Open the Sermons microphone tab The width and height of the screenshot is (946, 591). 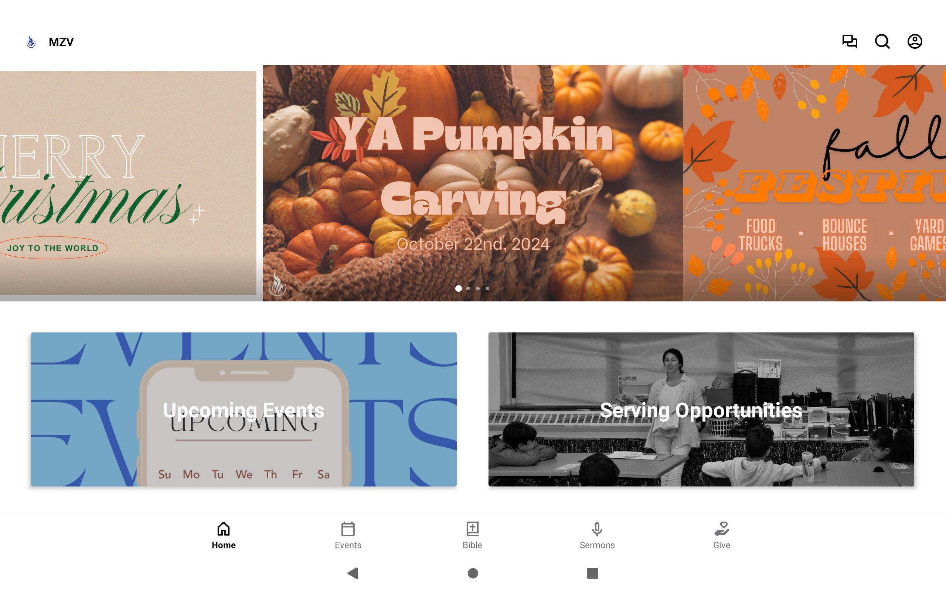point(597,536)
